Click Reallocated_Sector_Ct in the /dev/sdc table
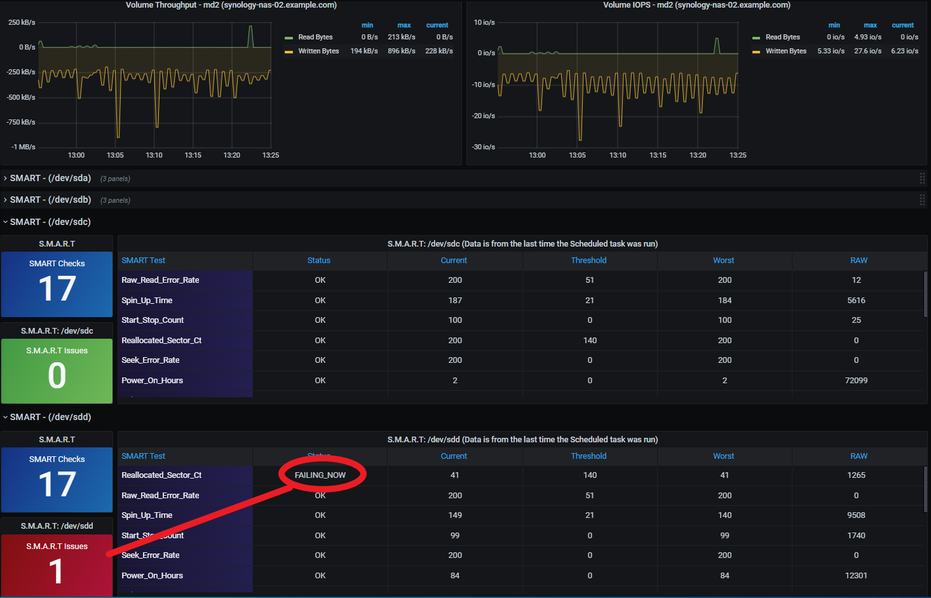This screenshot has height=598, width=931. coord(161,341)
